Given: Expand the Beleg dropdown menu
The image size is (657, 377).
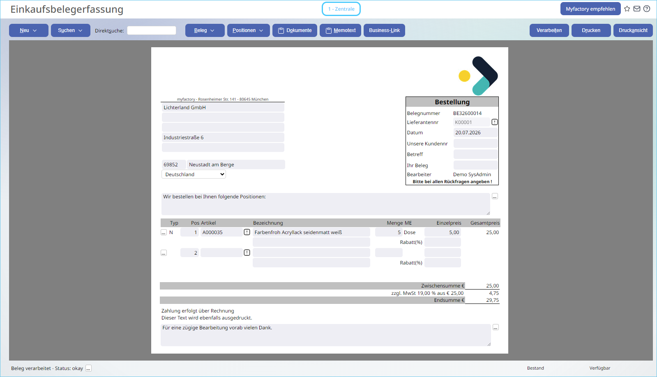Looking at the screenshot, I should 205,30.
